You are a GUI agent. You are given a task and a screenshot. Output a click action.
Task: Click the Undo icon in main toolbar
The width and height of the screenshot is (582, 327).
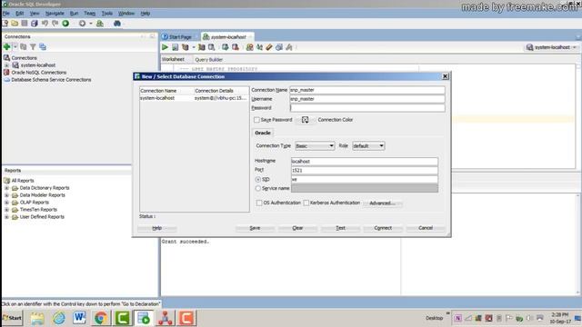point(45,24)
